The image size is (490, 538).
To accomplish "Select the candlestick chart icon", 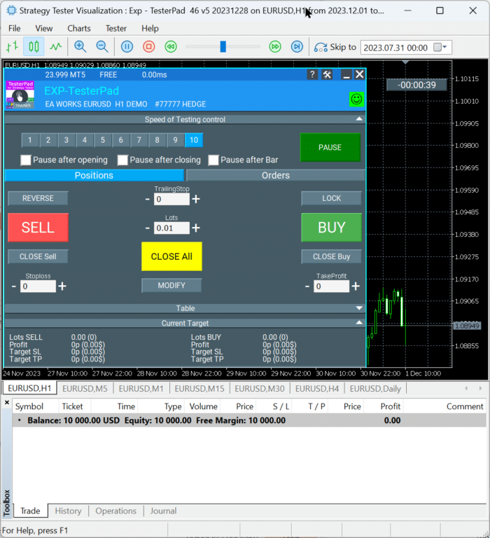I will pos(34,47).
